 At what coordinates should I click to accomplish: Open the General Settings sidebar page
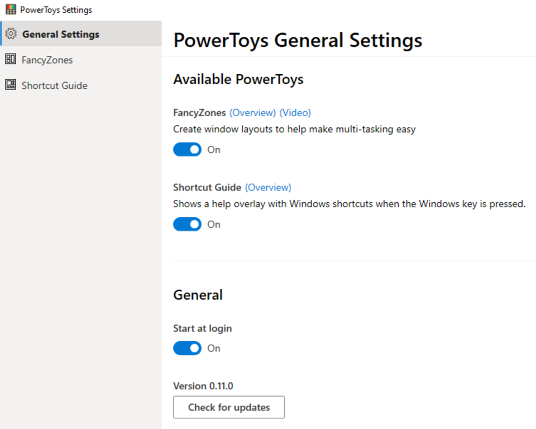61,35
